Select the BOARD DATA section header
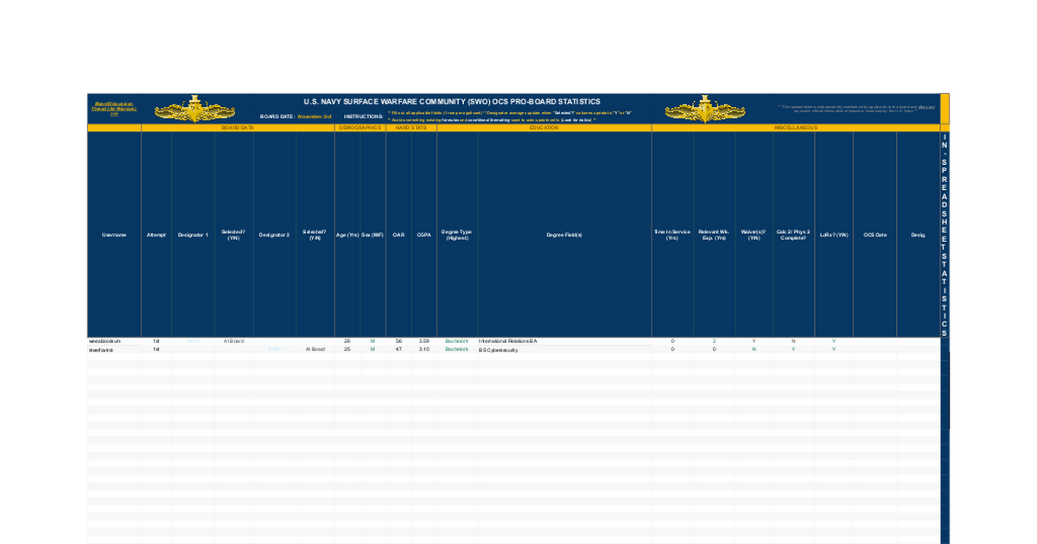1037x544 pixels. tap(238, 128)
